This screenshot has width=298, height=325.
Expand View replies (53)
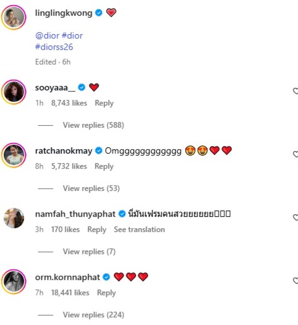[x=91, y=188]
